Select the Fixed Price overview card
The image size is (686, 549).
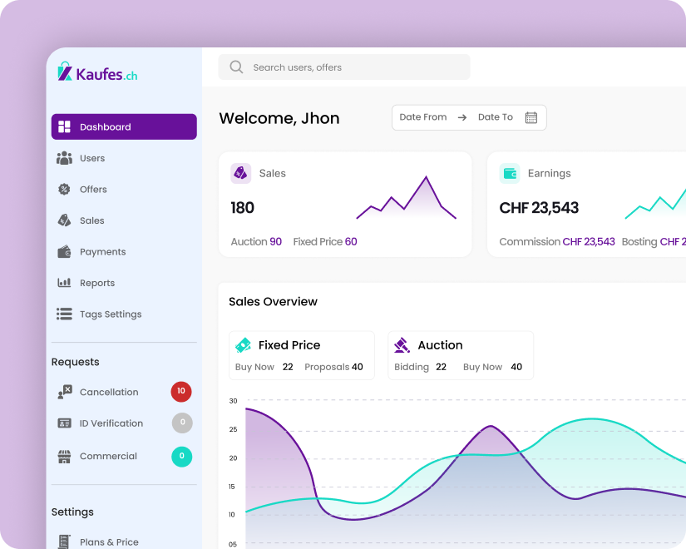click(x=302, y=355)
